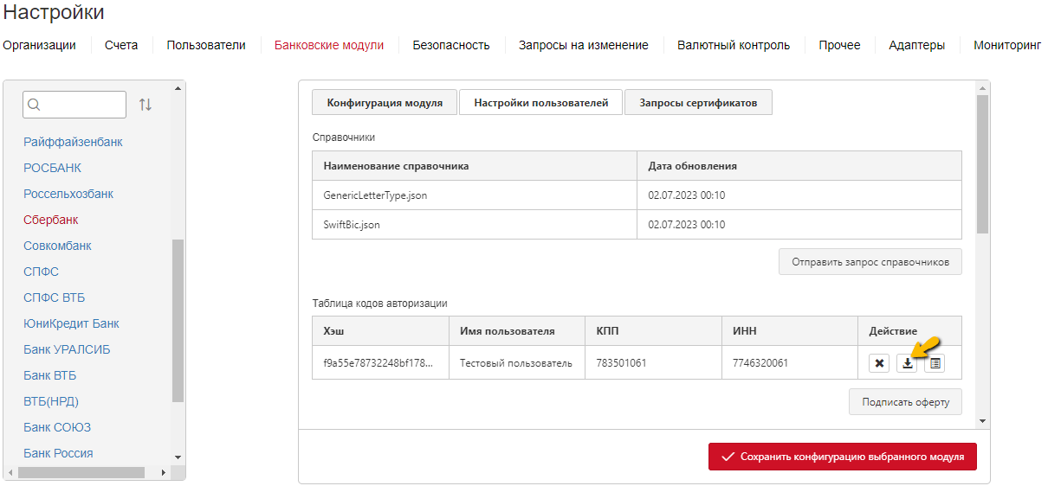Click module panel scroll up arrow
This screenshot has height=486, width=1048.
pos(982,87)
